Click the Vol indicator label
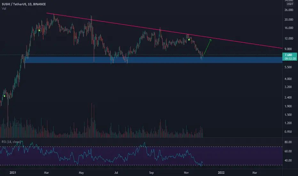298x176 pixels. coord(4,9)
